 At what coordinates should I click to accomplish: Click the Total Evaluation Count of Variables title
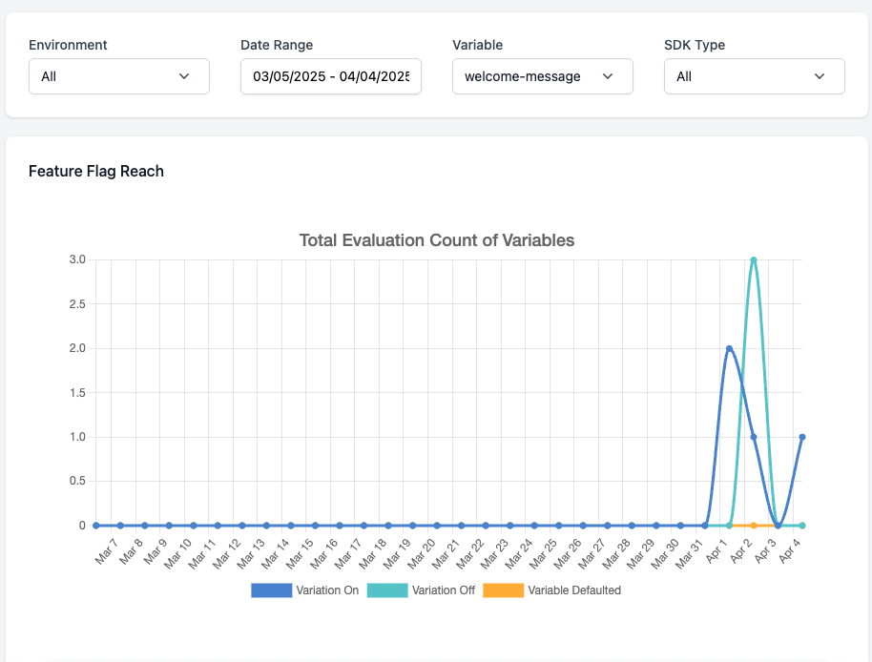coord(437,240)
